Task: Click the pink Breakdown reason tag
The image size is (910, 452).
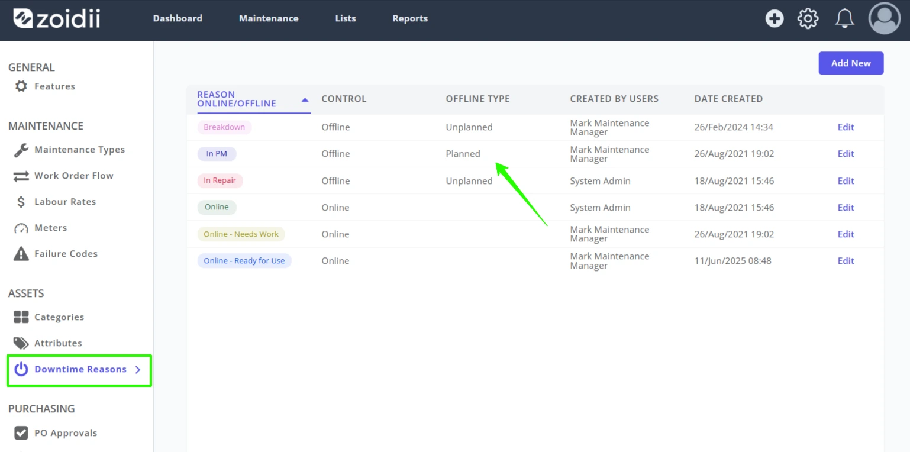Action: pos(224,127)
